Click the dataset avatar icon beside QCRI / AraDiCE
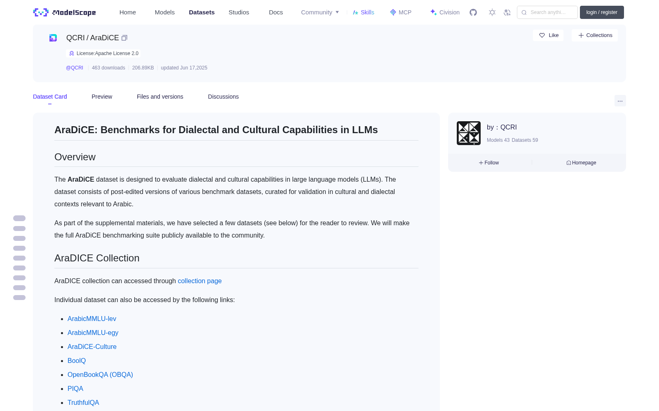Viewport: 659px width, 411px height. 53,38
